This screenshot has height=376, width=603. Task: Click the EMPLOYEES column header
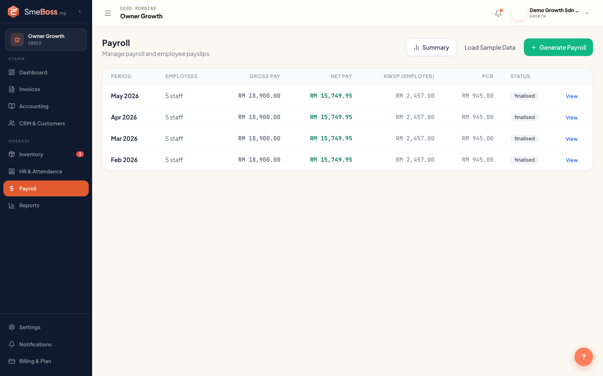tap(181, 76)
